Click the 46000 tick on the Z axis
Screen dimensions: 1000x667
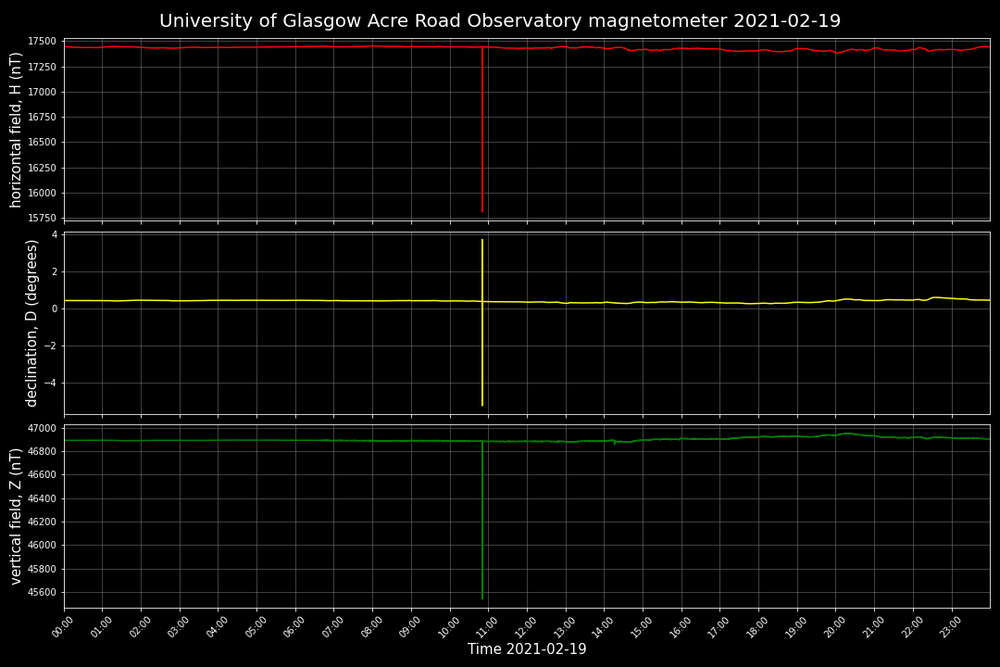pyautogui.click(x=42, y=546)
